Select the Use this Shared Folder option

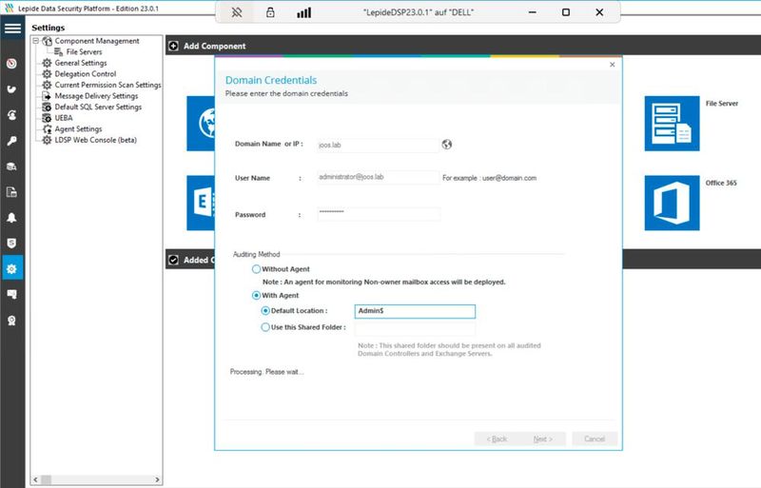coord(265,327)
